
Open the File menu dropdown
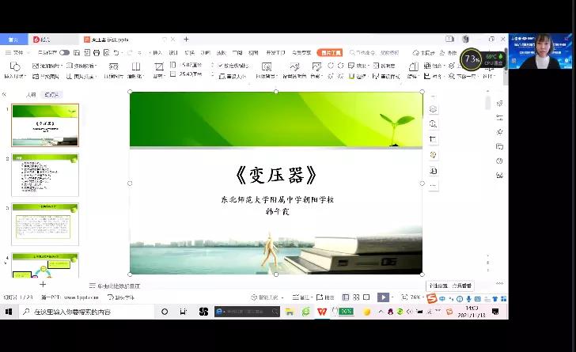coord(17,53)
